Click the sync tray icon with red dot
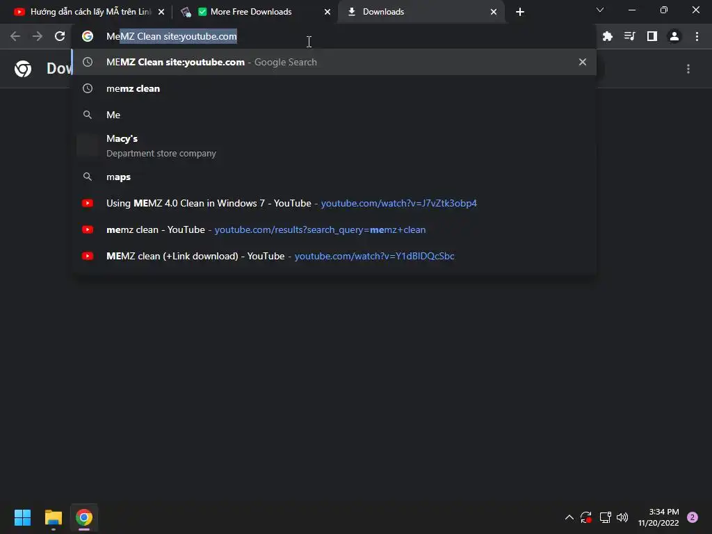The image size is (712, 534). point(585,517)
